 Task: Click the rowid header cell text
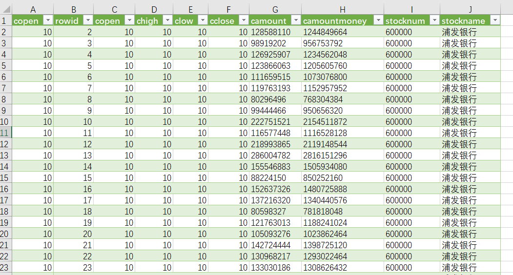[67, 21]
